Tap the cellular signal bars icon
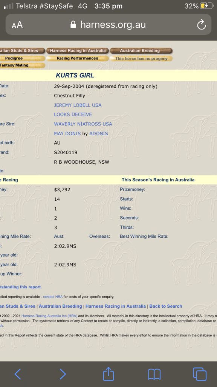217x387 pixels. tap(9, 6)
